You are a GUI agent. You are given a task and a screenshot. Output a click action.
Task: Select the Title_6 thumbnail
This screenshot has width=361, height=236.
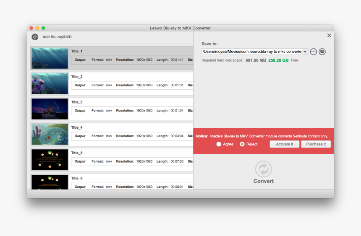click(50, 182)
